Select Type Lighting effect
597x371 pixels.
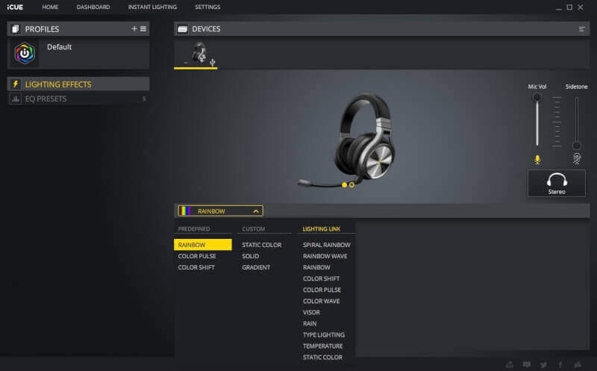tap(324, 335)
